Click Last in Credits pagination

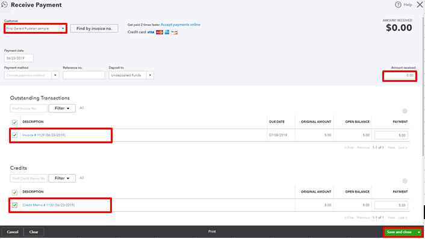[403, 217]
